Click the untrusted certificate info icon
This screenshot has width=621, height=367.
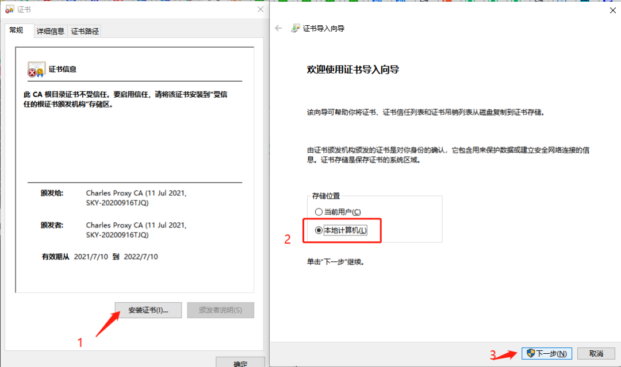click(36, 69)
